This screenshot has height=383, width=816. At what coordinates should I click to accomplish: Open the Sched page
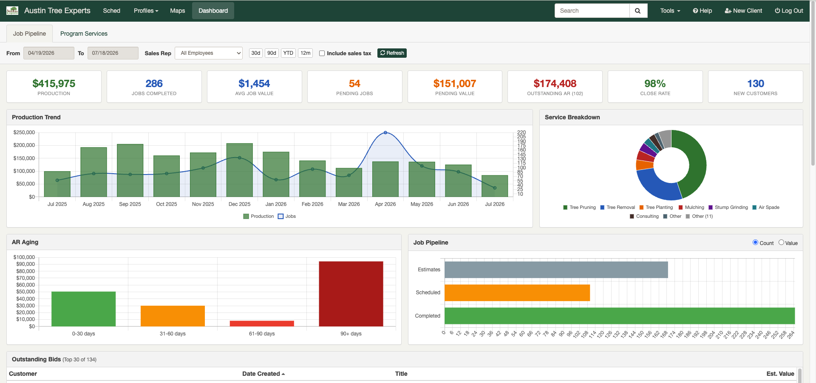click(111, 11)
